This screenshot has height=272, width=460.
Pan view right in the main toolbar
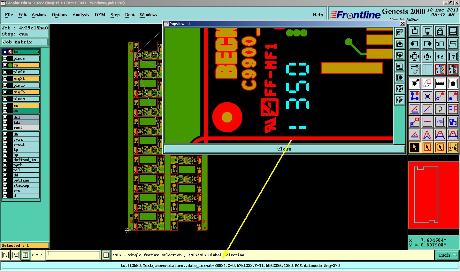tap(427, 44)
